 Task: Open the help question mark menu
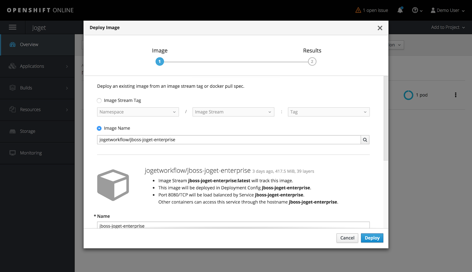pos(417,10)
